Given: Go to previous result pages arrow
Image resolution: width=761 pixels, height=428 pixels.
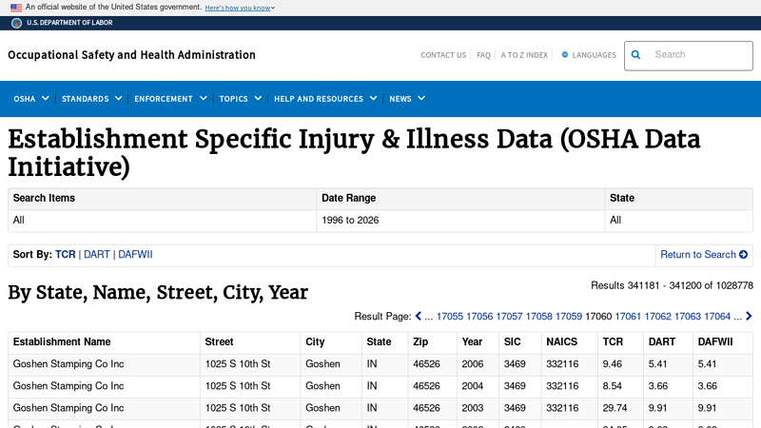Looking at the screenshot, I should coord(419,316).
